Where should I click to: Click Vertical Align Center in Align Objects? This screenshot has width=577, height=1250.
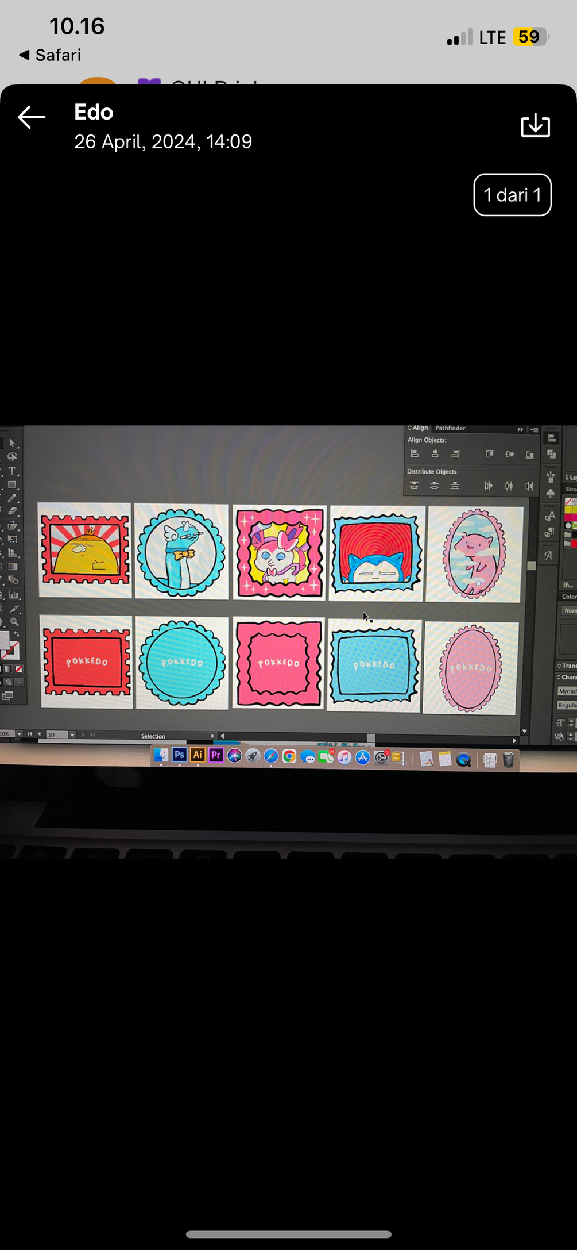(510, 454)
